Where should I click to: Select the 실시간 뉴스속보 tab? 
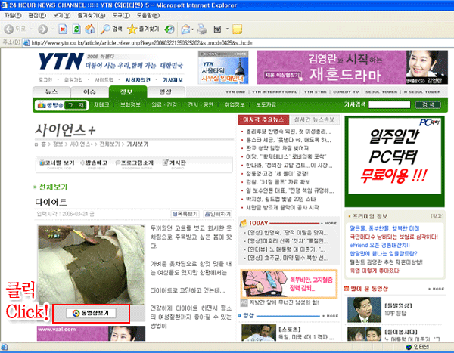(315, 119)
